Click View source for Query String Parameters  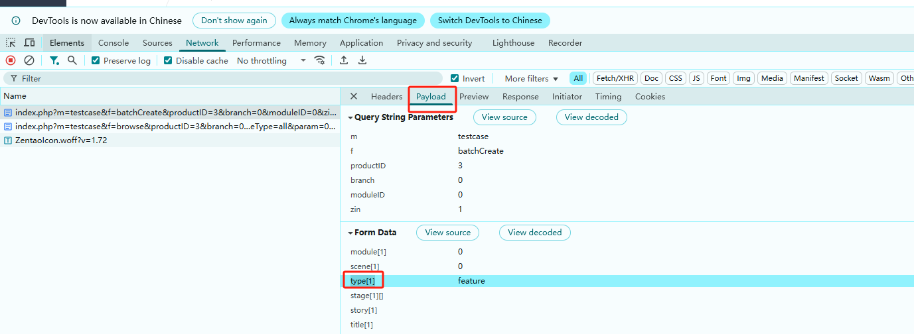coord(504,117)
